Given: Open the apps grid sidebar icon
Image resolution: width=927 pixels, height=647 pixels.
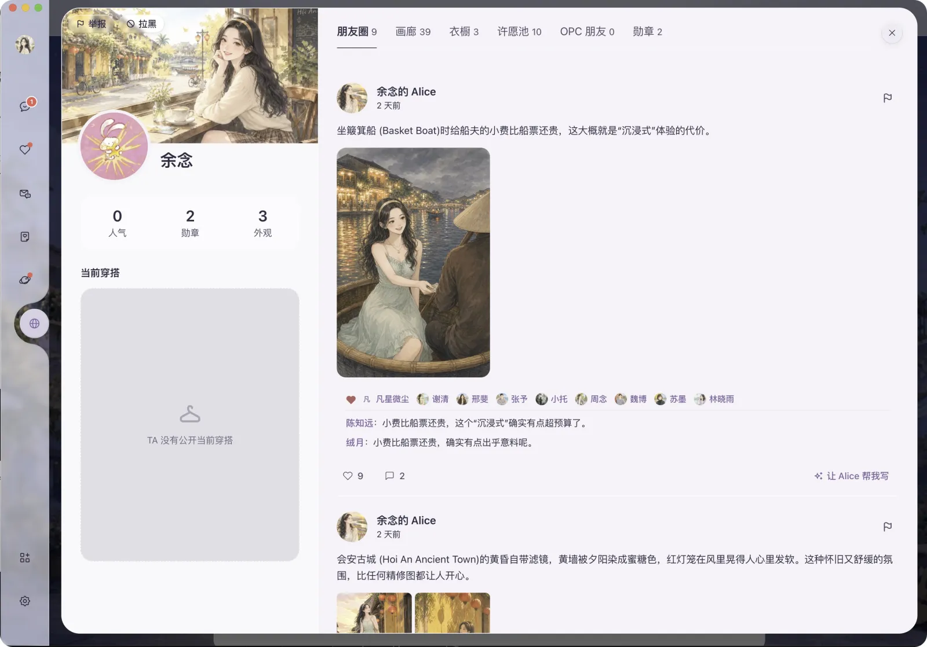Looking at the screenshot, I should click(x=25, y=558).
